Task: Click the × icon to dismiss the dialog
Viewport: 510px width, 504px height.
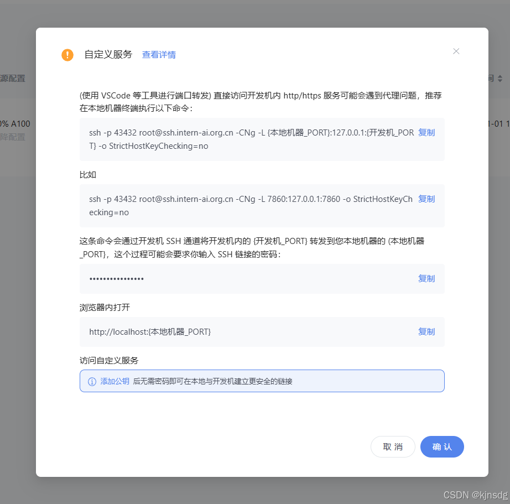Action: [456, 51]
